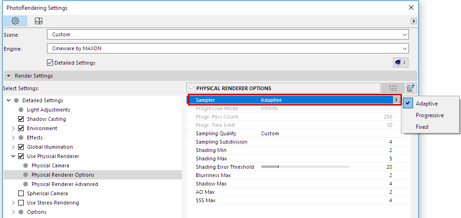Collapse the Render Settings section
Image resolution: width=461 pixels, height=218 pixels.
click(x=8, y=76)
